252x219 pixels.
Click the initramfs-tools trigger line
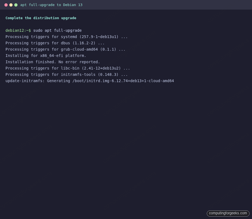[66, 74]
